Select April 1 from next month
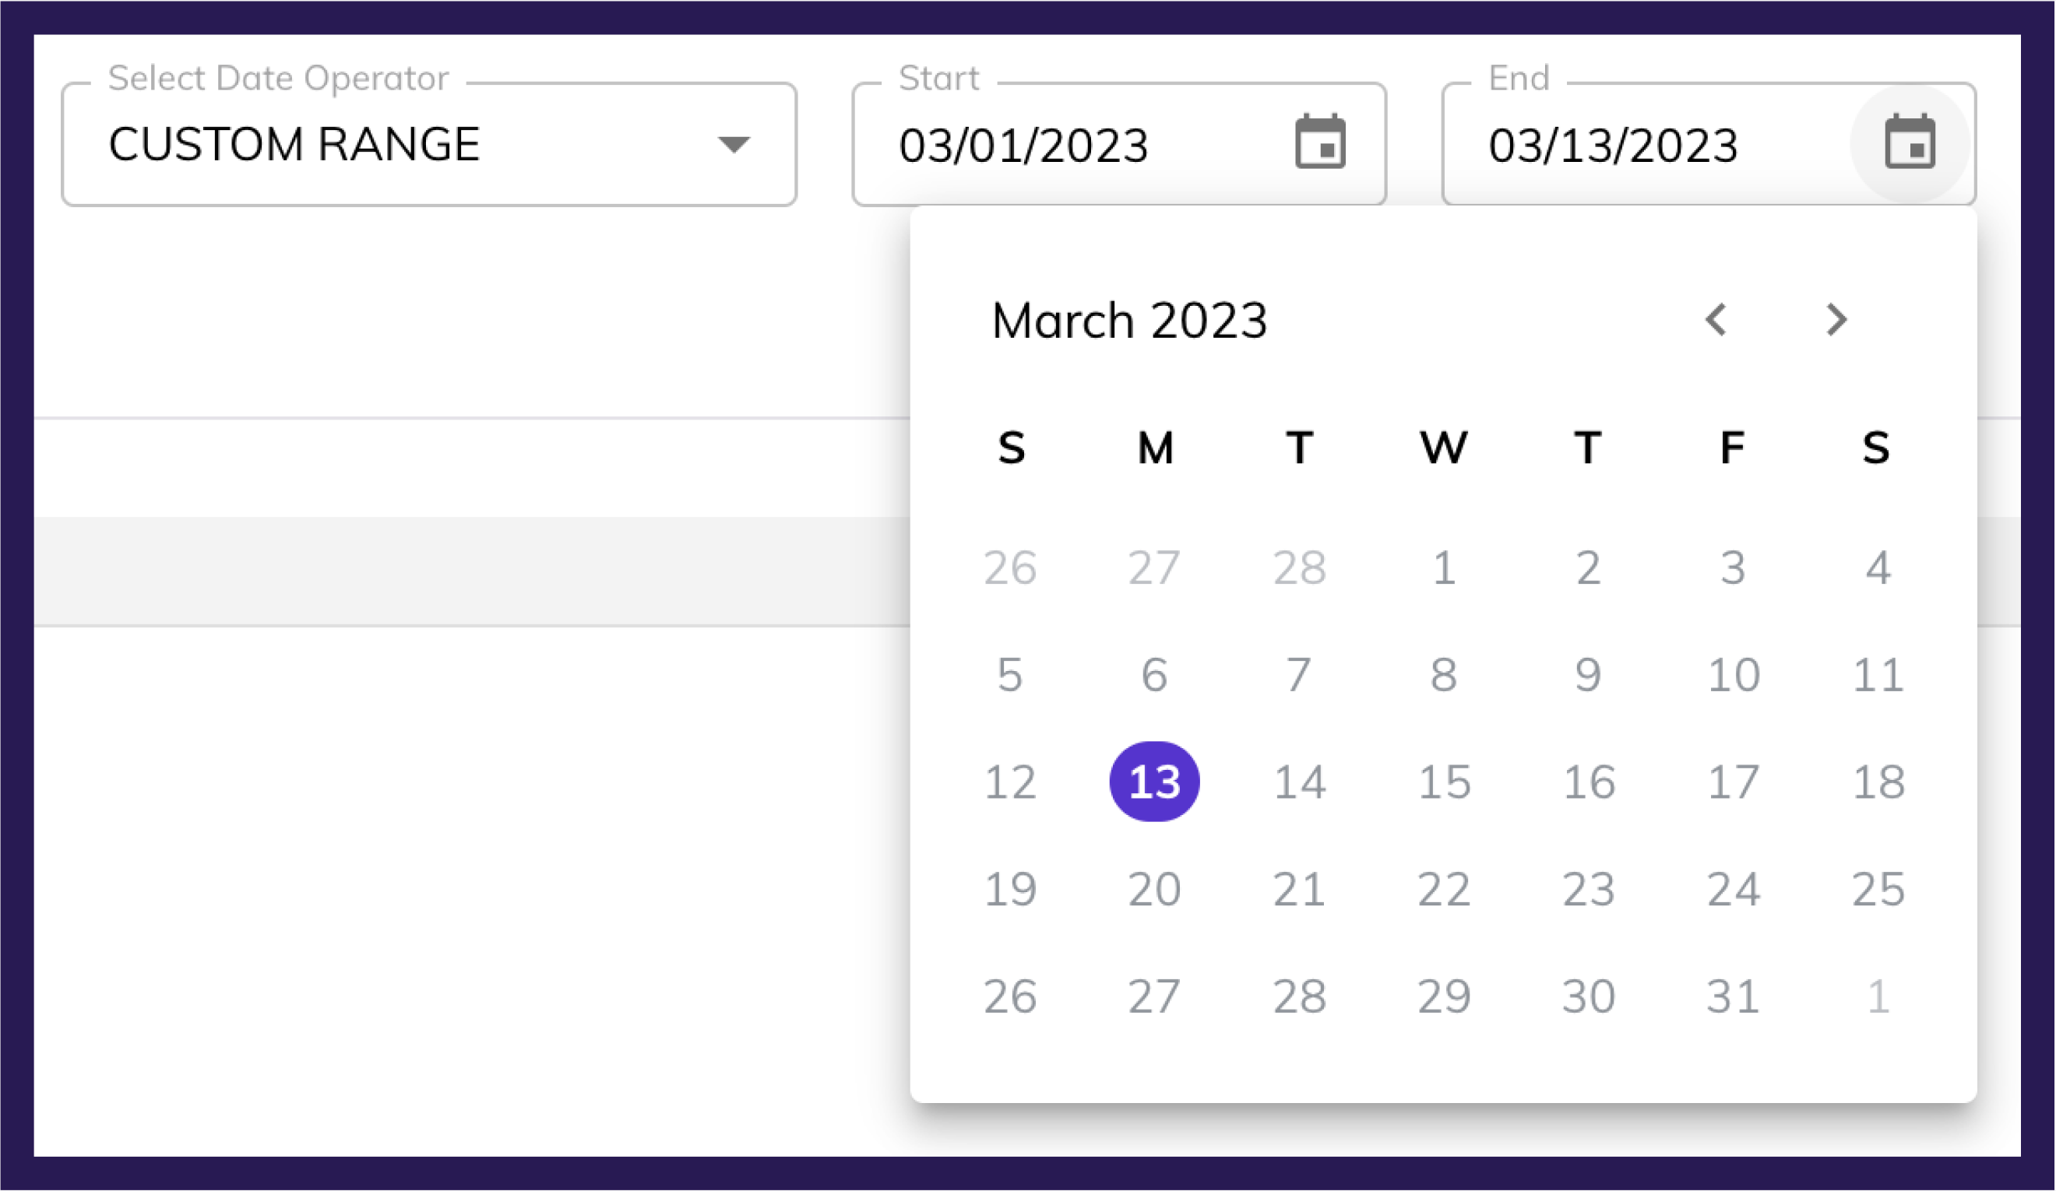 point(1878,996)
